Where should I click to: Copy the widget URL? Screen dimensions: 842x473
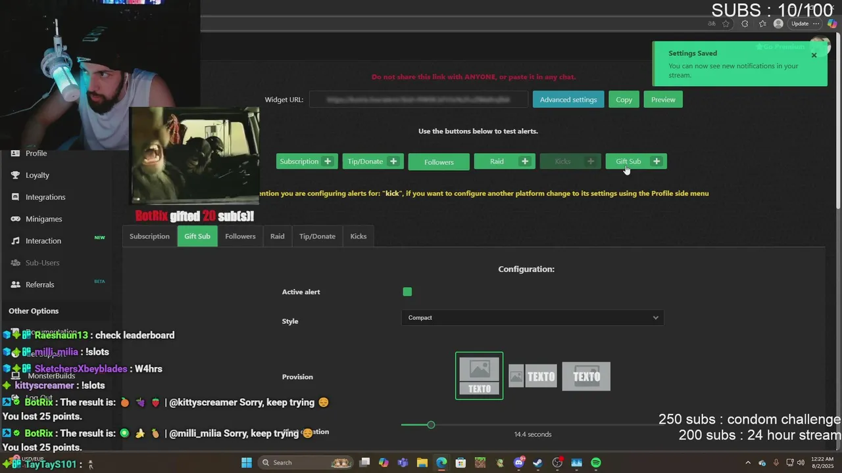(624, 100)
